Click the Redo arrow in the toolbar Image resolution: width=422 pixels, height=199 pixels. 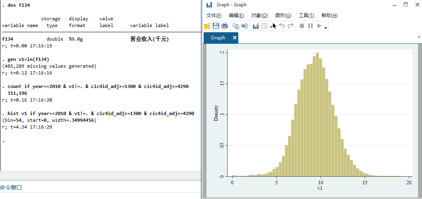point(290,26)
